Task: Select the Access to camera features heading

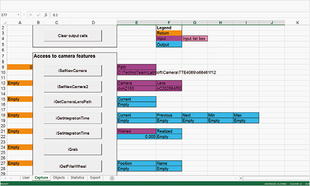Action: click(65, 56)
